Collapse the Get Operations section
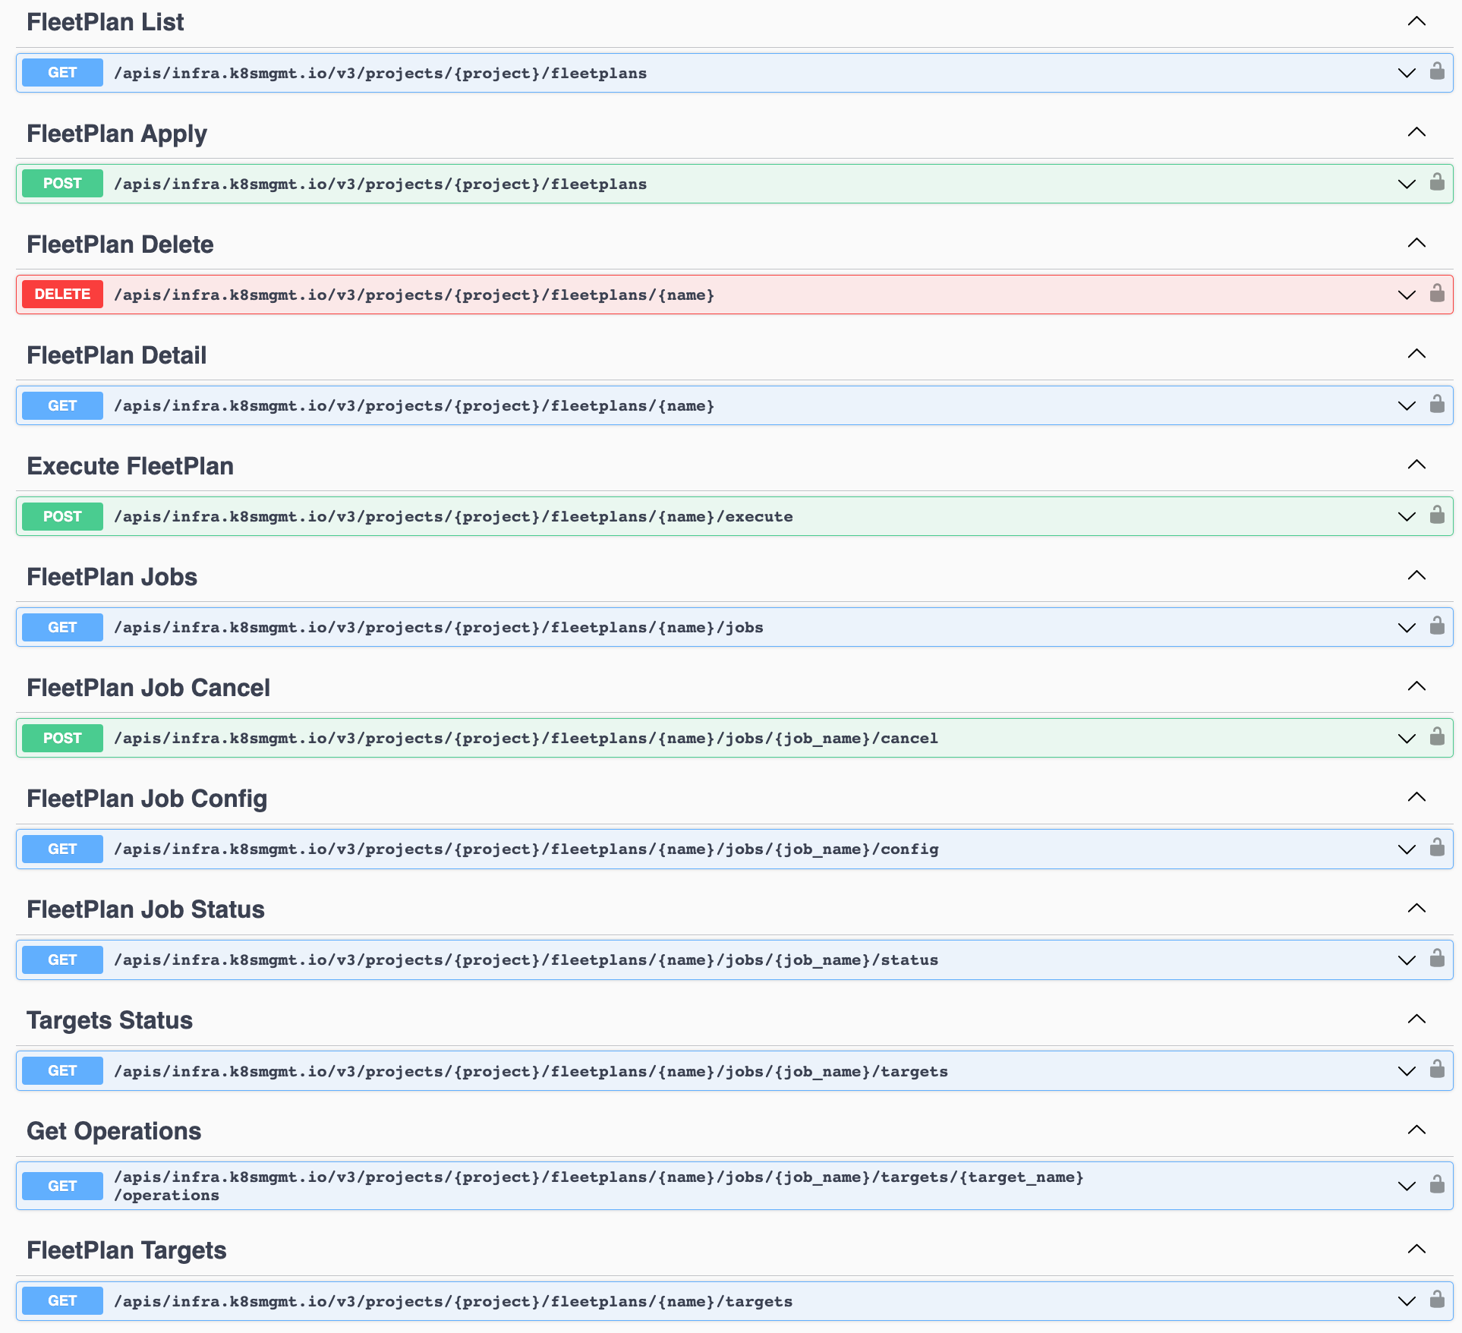The height and width of the screenshot is (1333, 1462). pos(1416,1130)
